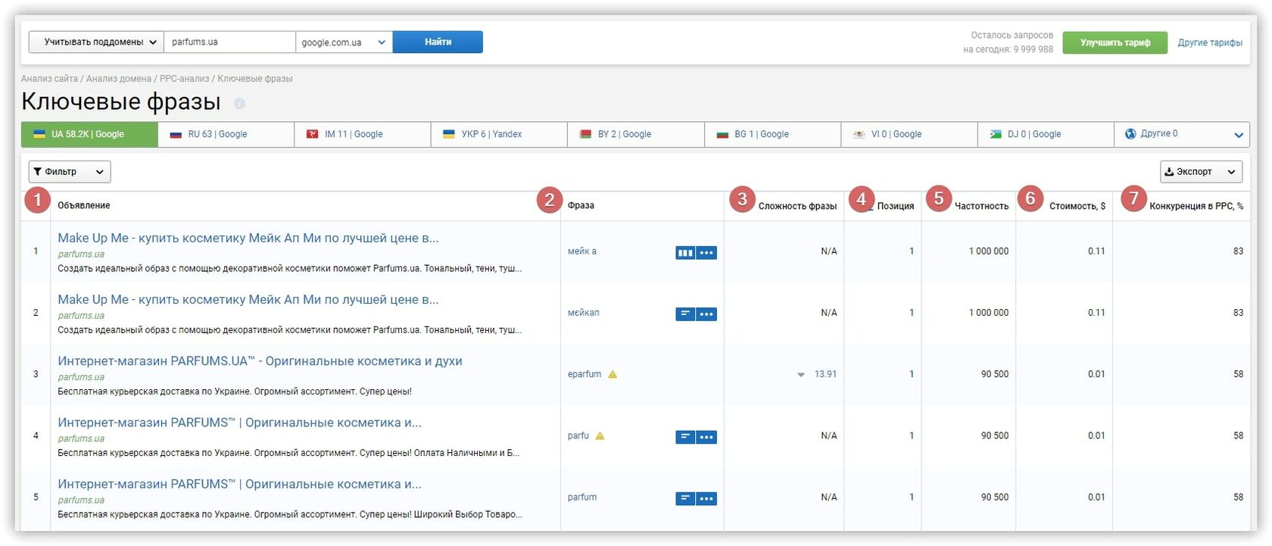The height and width of the screenshot is (546, 1272).
Task: Select UA 58.2K Google tab
Action: coord(89,134)
